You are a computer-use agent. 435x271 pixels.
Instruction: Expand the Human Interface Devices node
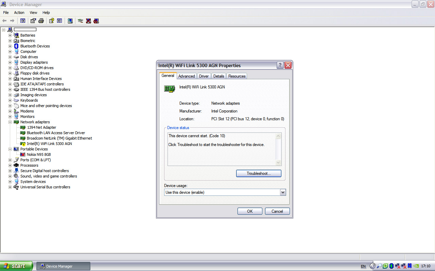click(10, 79)
